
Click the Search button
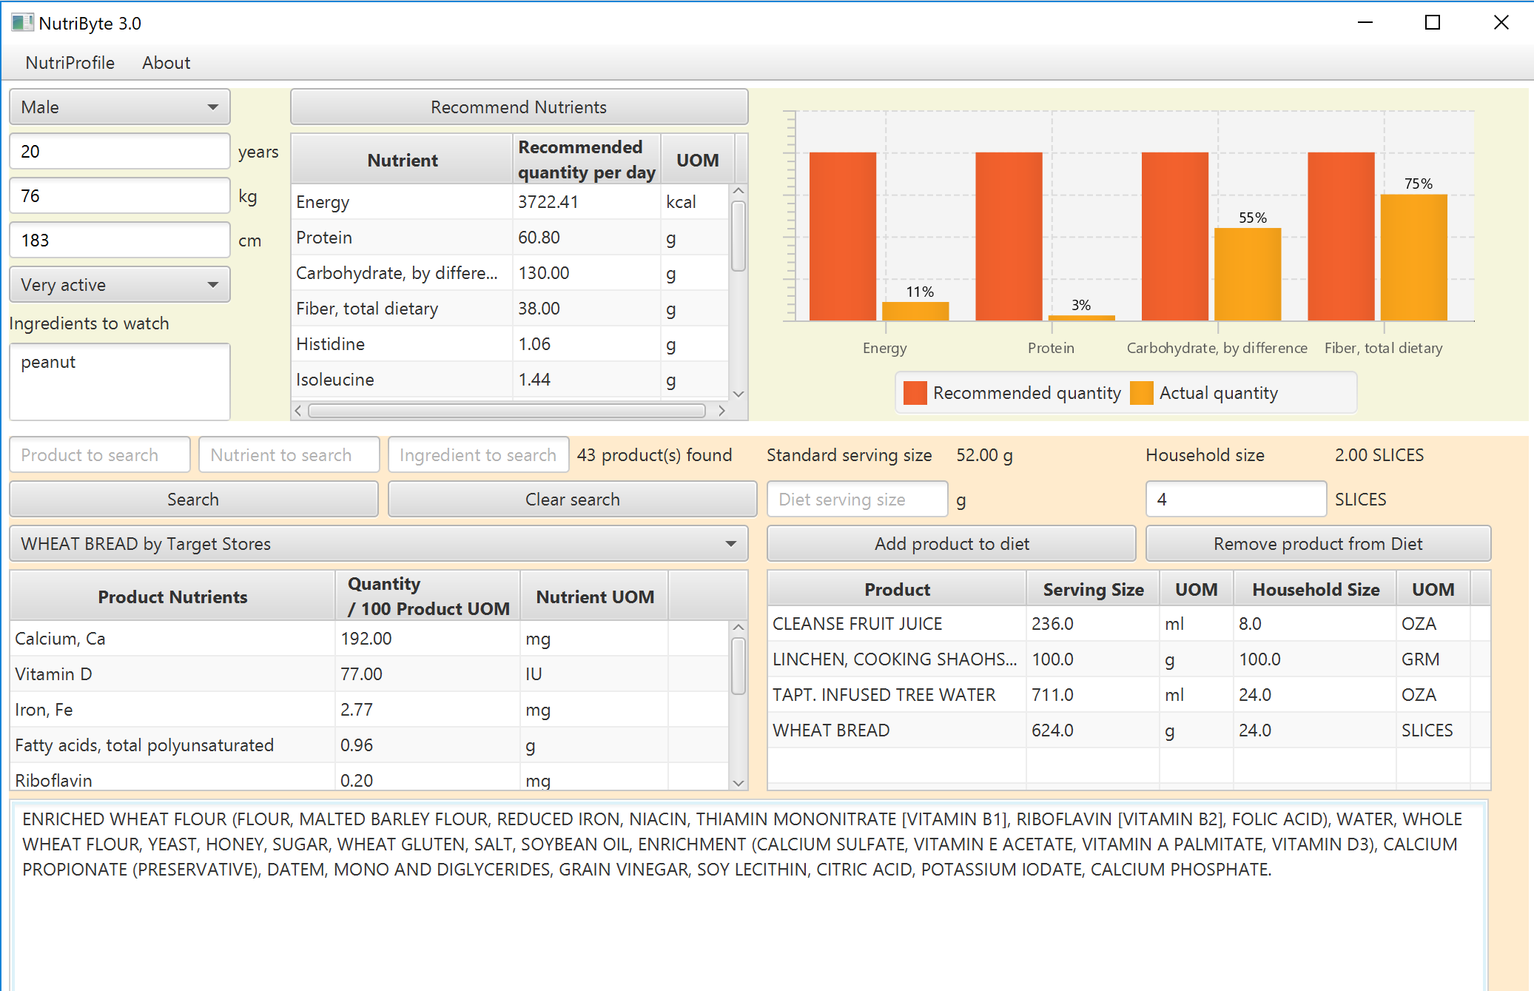[193, 500]
